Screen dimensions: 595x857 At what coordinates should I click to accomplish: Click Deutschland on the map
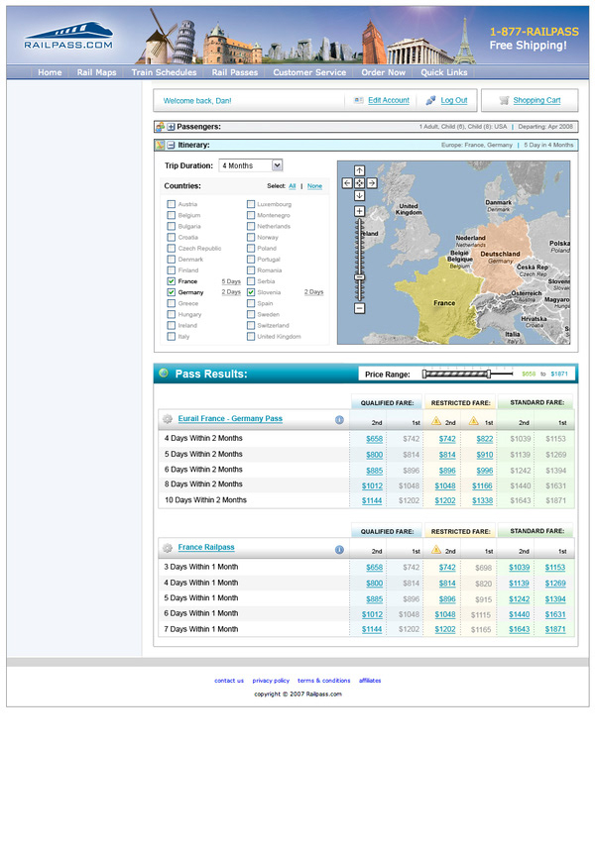pyautogui.click(x=501, y=255)
